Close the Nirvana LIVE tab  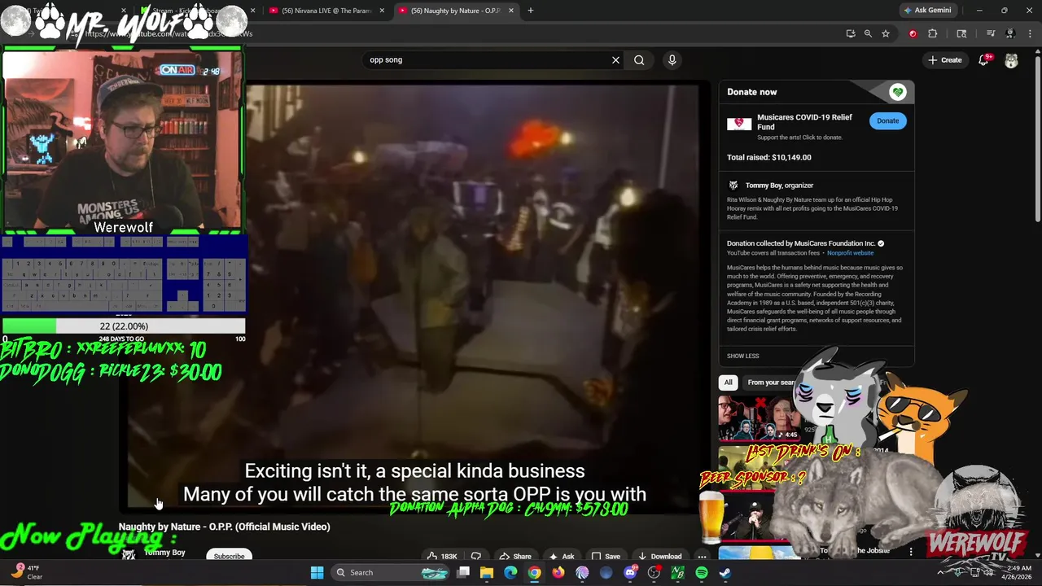pos(382,11)
